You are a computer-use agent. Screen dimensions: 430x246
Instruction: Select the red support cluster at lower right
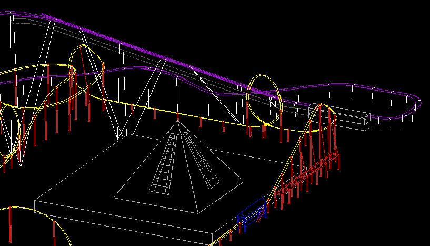311,174
